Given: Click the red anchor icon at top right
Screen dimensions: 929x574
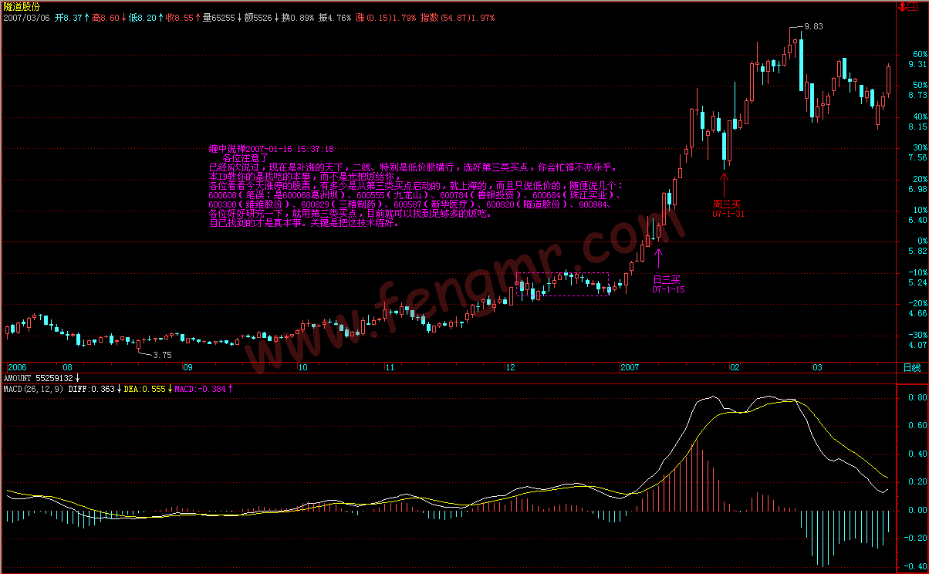Looking at the screenshot, I should 903,6.
